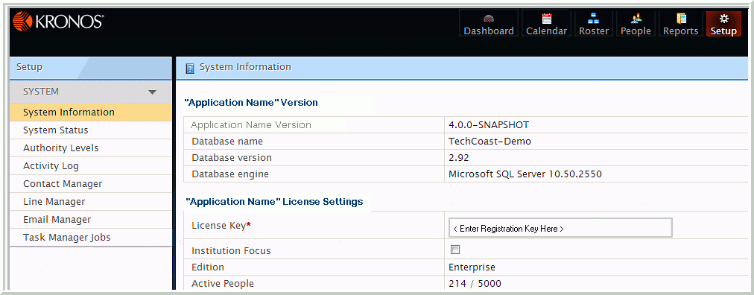This screenshot has width=754, height=295.
Task: Open the Dashboard gauge icon
Action: click(x=489, y=19)
